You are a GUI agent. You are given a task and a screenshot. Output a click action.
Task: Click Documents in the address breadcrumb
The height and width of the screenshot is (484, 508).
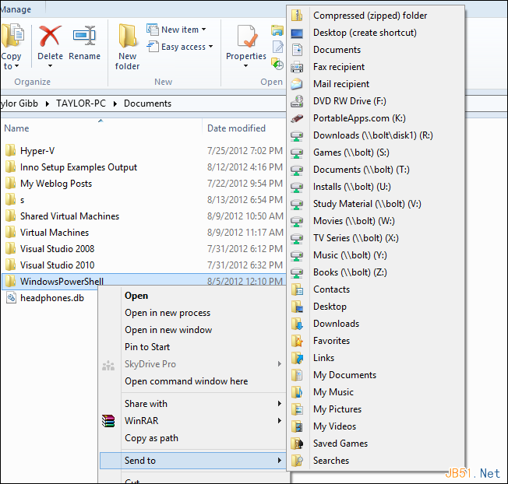click(x=147, y=103)
